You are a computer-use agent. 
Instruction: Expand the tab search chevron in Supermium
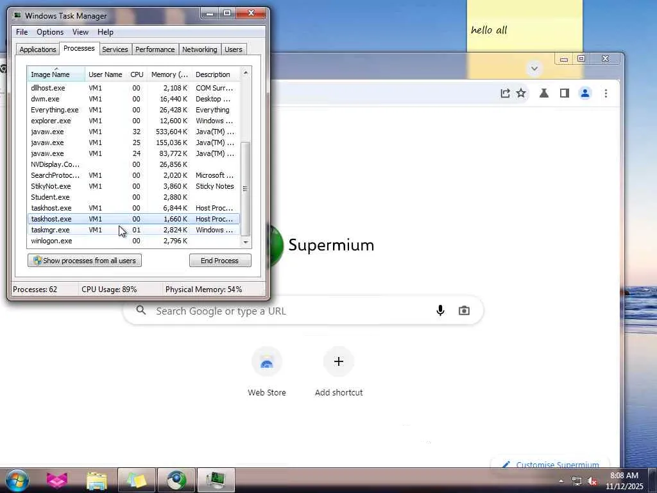pyautogui.click(x=534, y=68)
